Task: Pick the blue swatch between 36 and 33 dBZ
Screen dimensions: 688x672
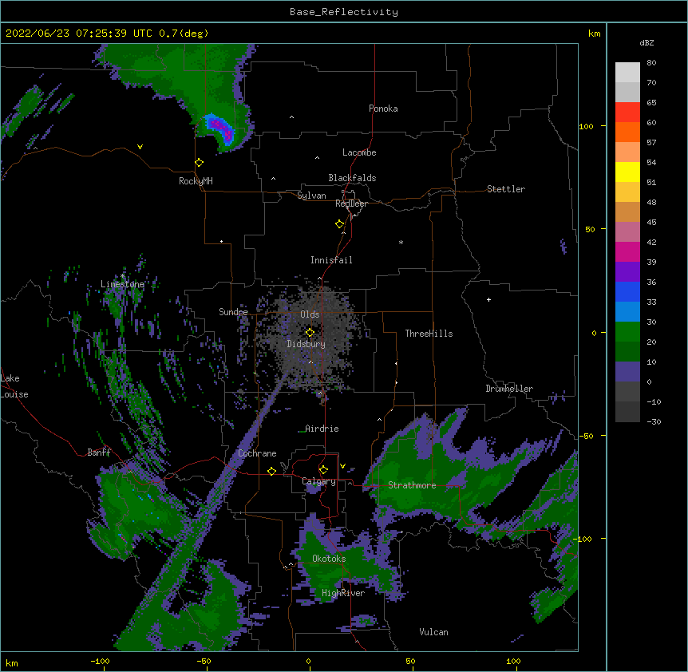Action: (627, 291)
